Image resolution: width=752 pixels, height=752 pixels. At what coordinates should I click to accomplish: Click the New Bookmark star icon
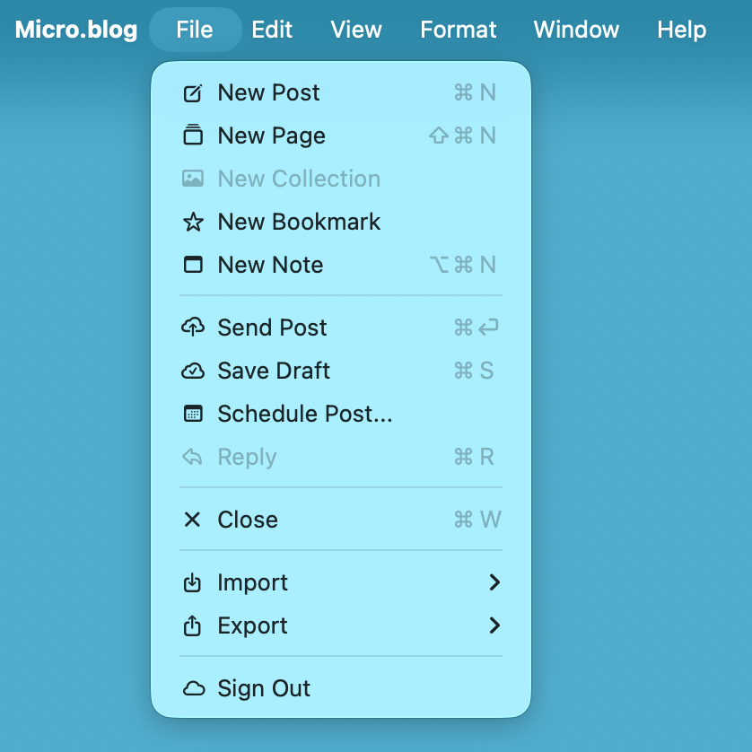point(193,222)
